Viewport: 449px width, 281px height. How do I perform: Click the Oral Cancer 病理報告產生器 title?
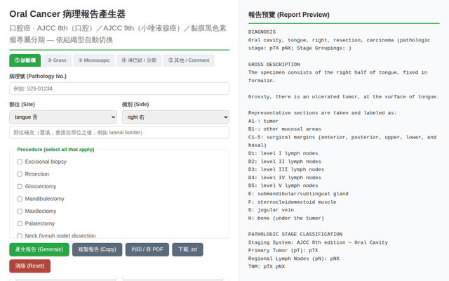click(x=67, y=14)
